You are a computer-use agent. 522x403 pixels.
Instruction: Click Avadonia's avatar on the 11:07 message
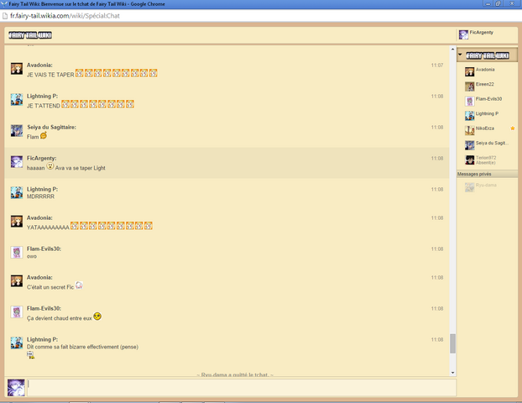(17, 68)
